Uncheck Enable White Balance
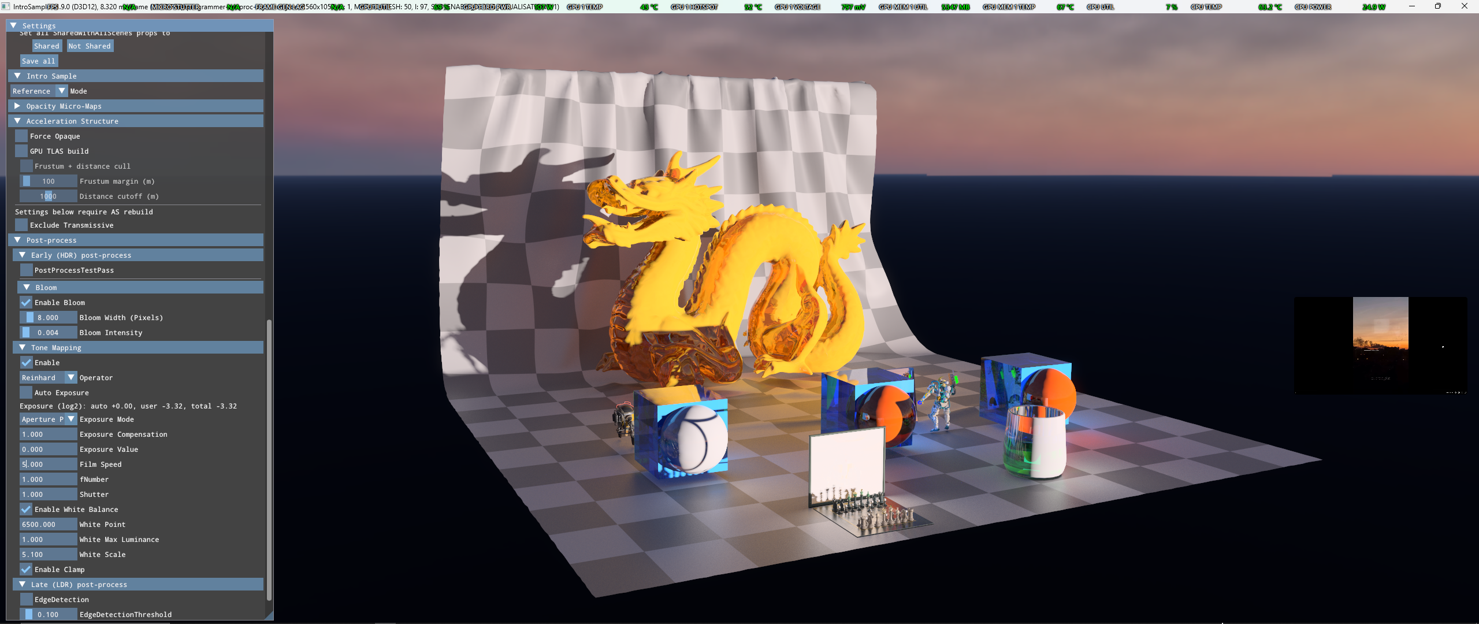The width and height of the screenshot is (1479, 624). [26, 509]
